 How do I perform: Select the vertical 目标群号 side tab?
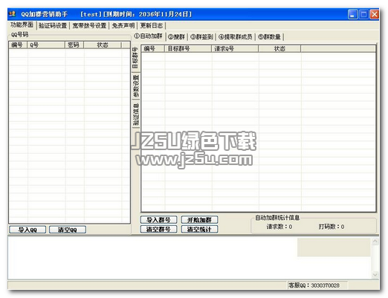(136, 58)
